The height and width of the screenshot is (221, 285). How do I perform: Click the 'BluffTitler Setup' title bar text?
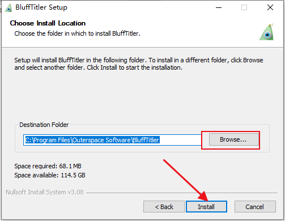(x=41, y=7)
